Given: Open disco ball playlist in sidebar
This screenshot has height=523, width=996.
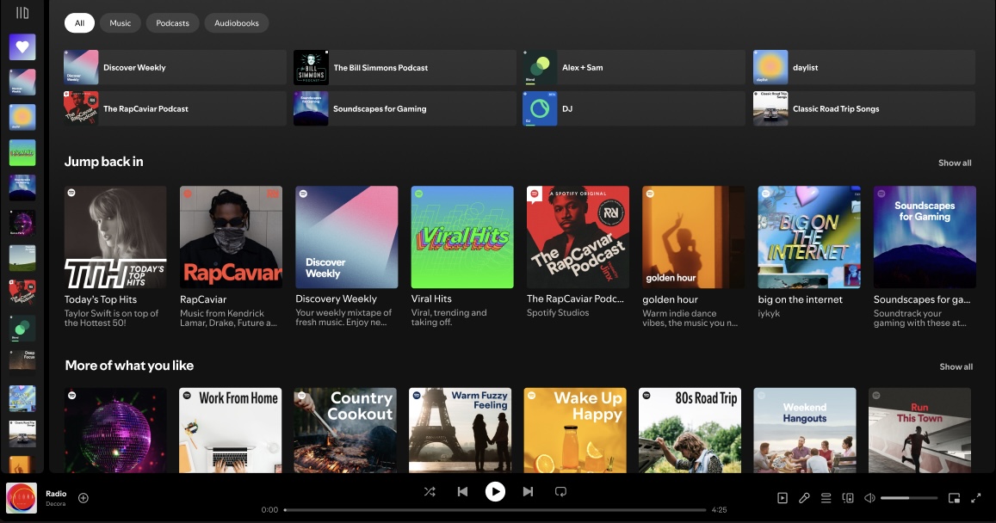Looking at the screenshot, I should click(22, 223).
